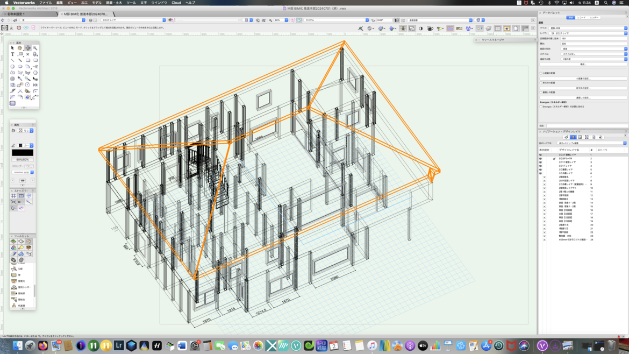
Task: Click the Snap to Grid icon
Action: point(13,196)
